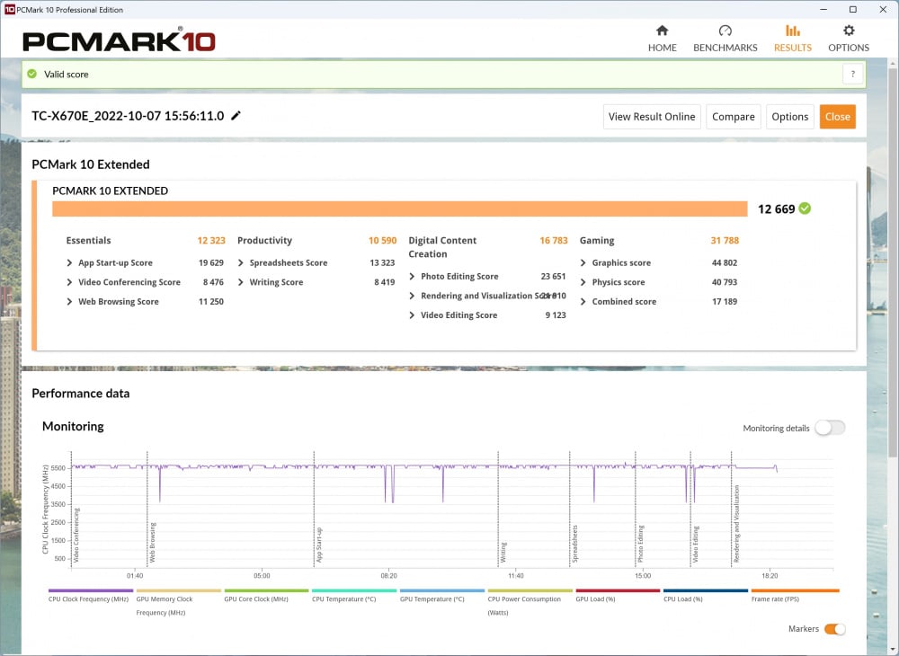Click Productivity score 10 590
The image size is (899, 656).
pyautogui.click(x=382, y=241)
